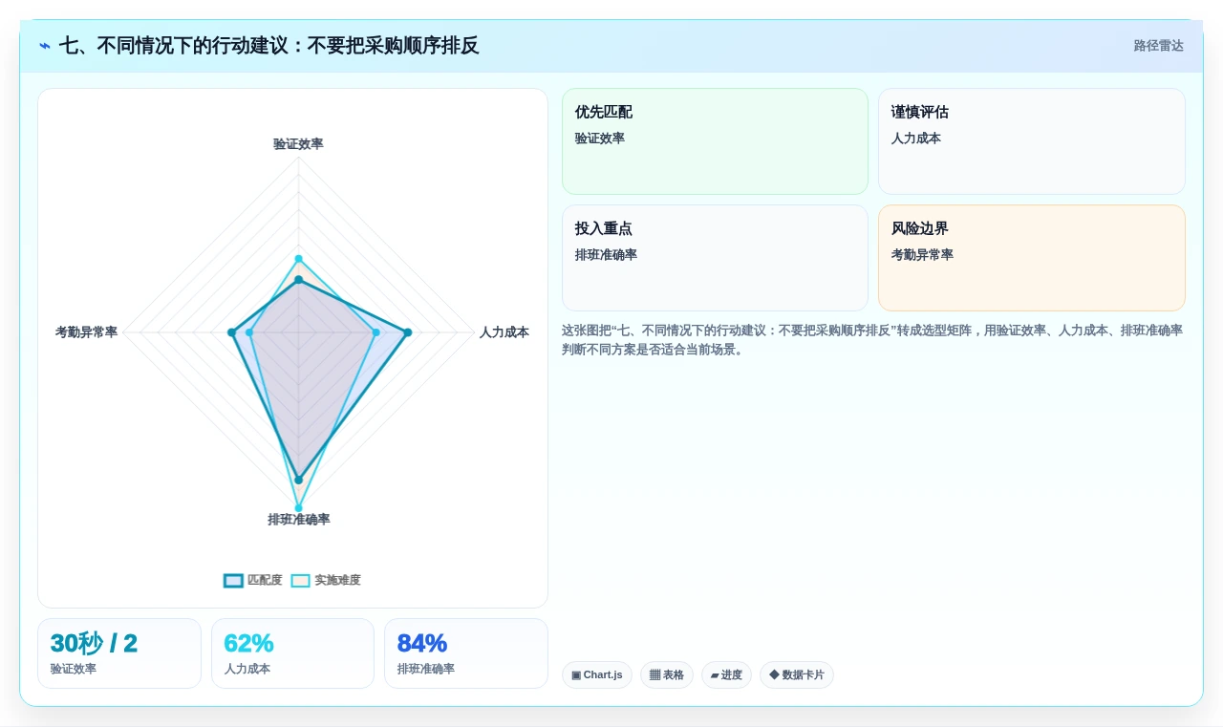Click the 84% stat value

(422, 644)
